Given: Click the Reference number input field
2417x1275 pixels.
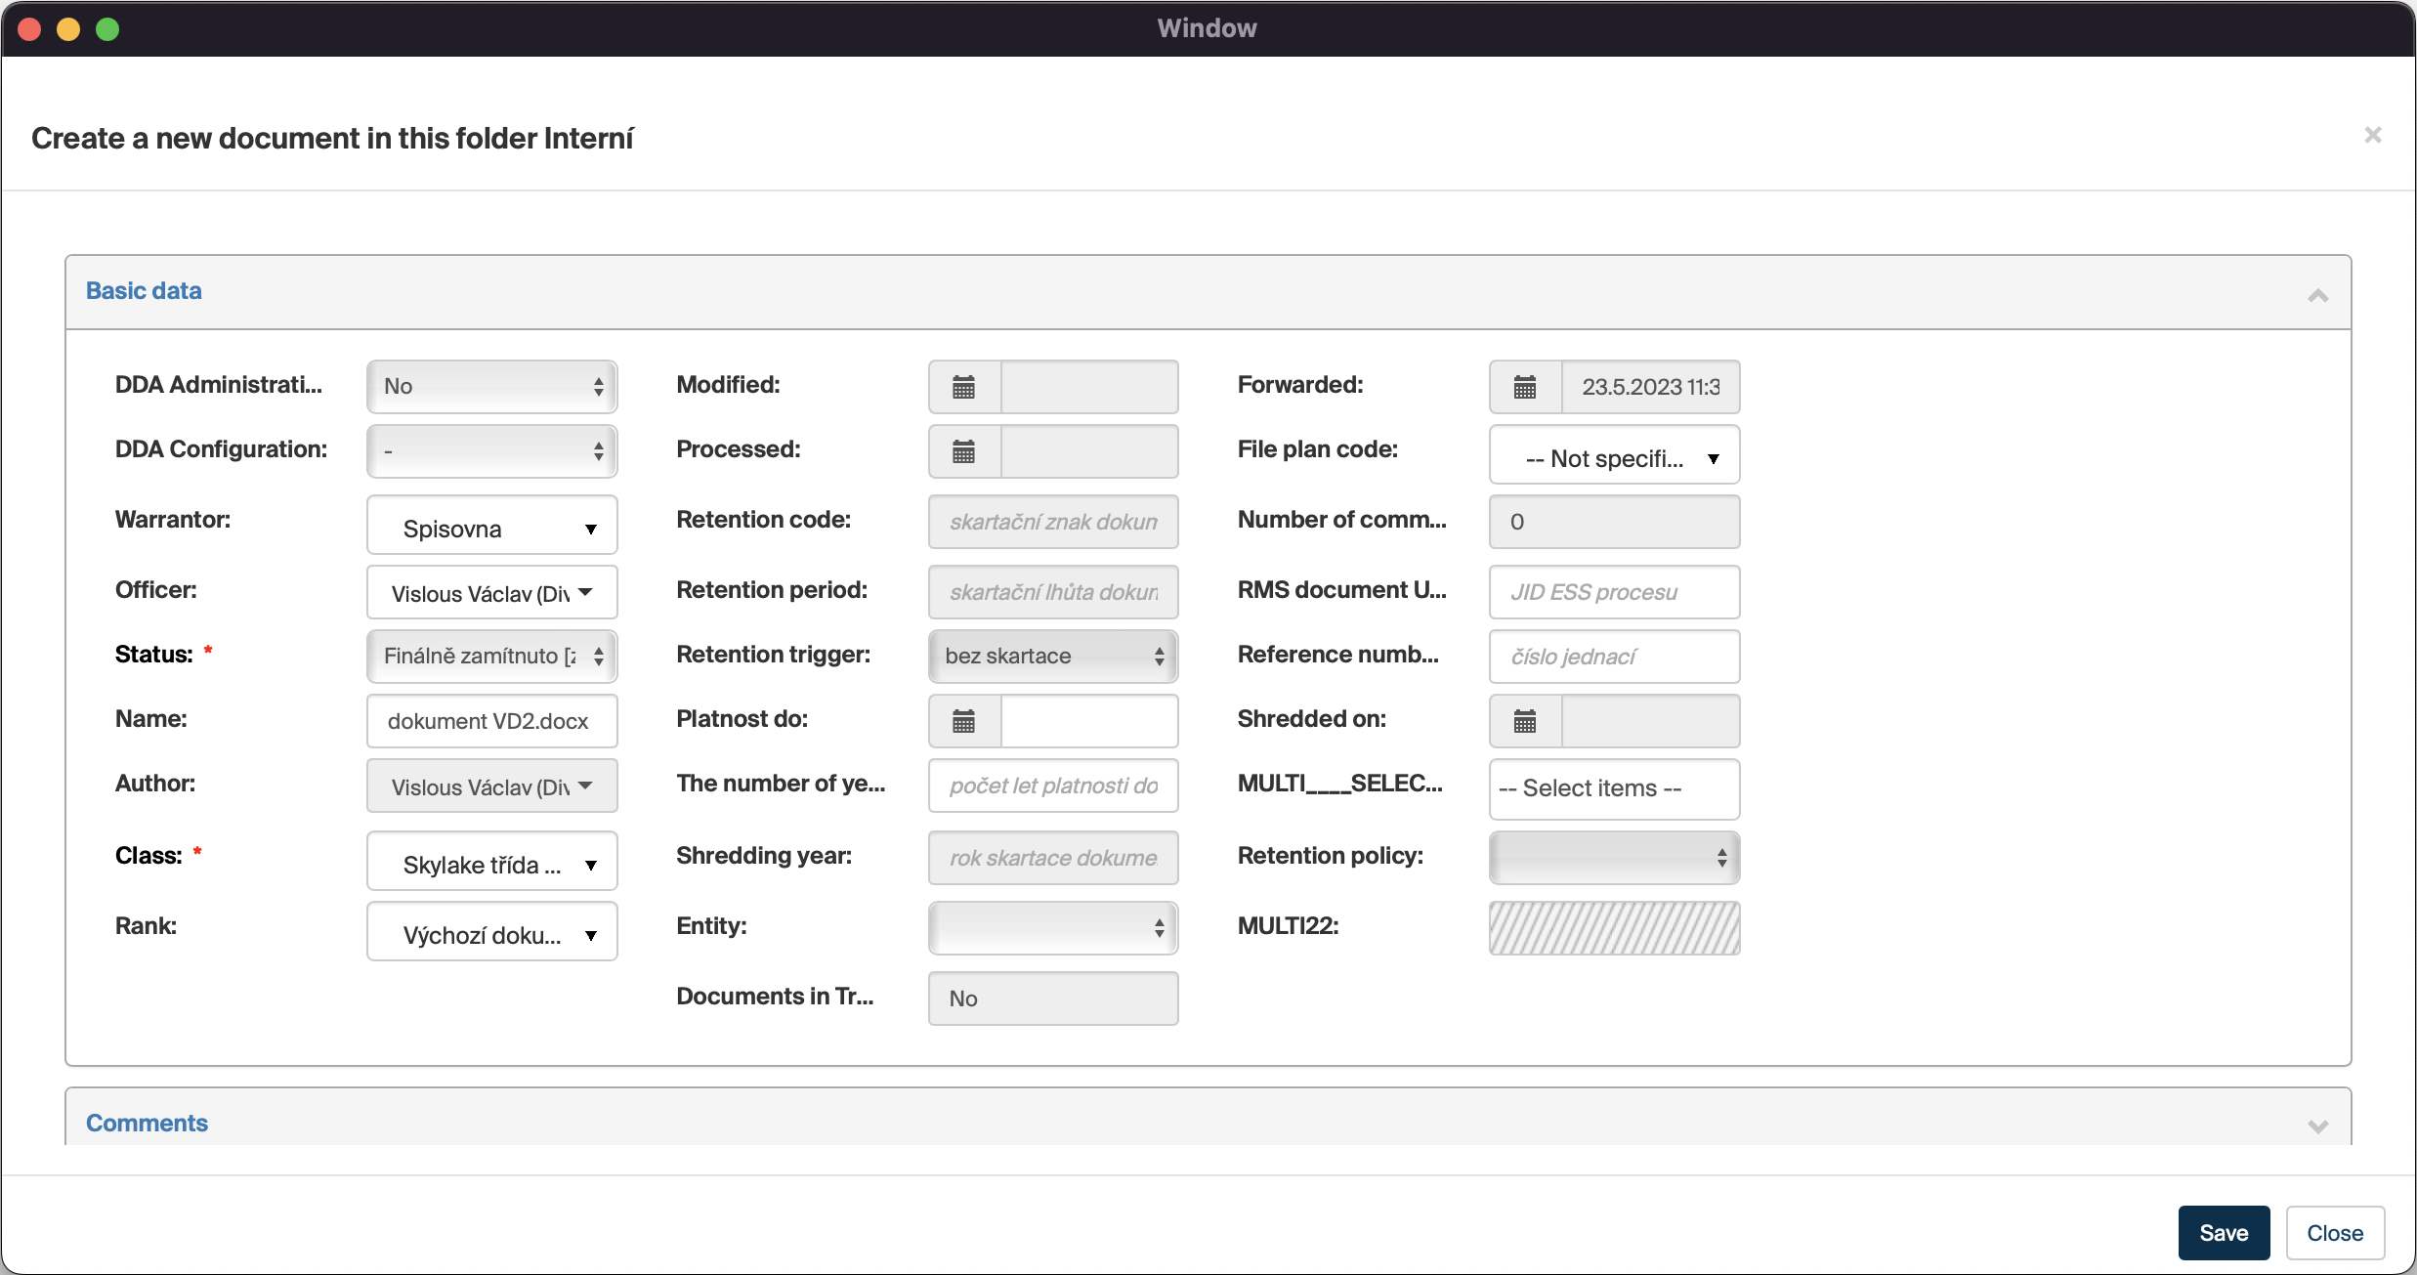Looking at the screenshot, I should pos(1614,656).
